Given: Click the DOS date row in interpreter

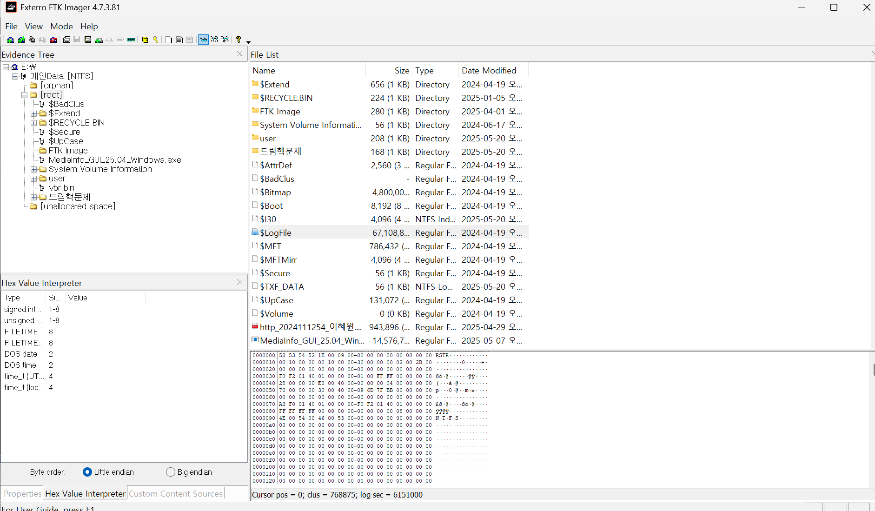Looking at the screenshot, I should coord(74,354).
